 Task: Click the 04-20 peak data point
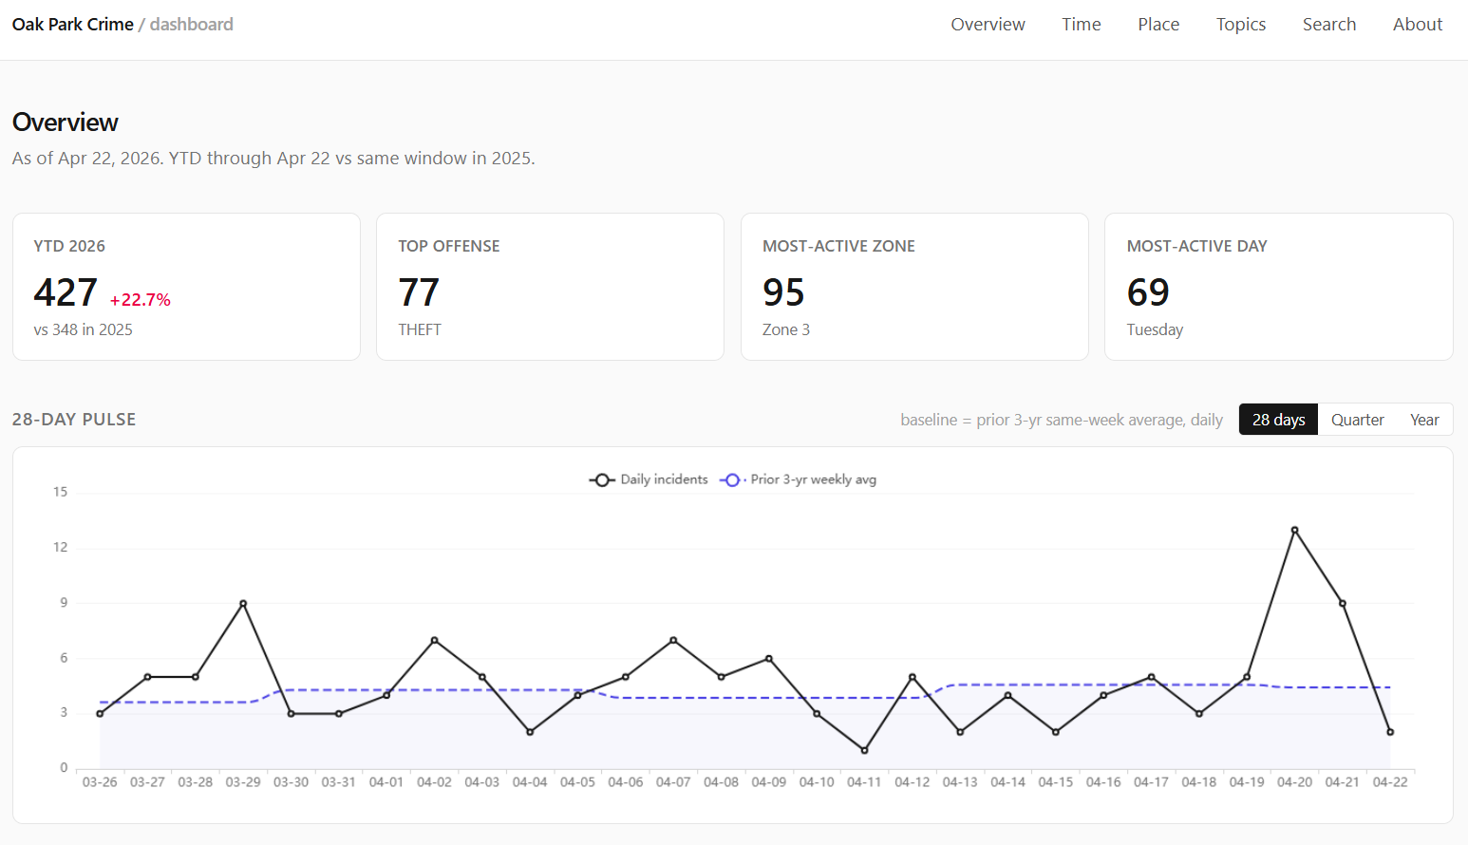pos(1294,530)
